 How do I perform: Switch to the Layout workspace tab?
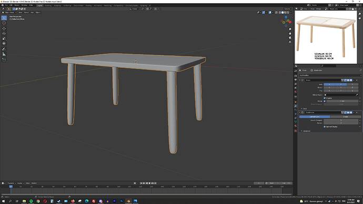(x=40, y=5)
